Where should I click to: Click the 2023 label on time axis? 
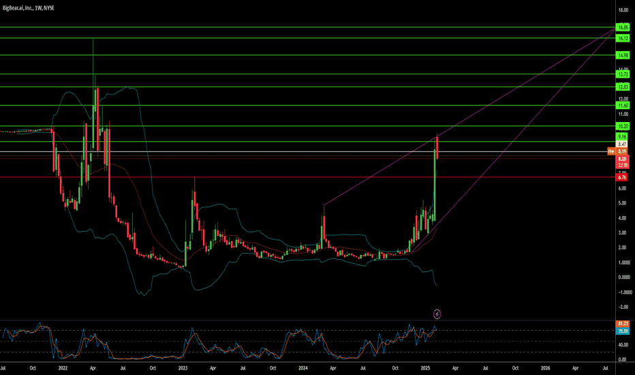coord(183,368)
